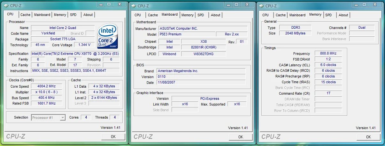
Task: Click the FSB:DRAM ratio value 1:2
Action: point(328,59)
